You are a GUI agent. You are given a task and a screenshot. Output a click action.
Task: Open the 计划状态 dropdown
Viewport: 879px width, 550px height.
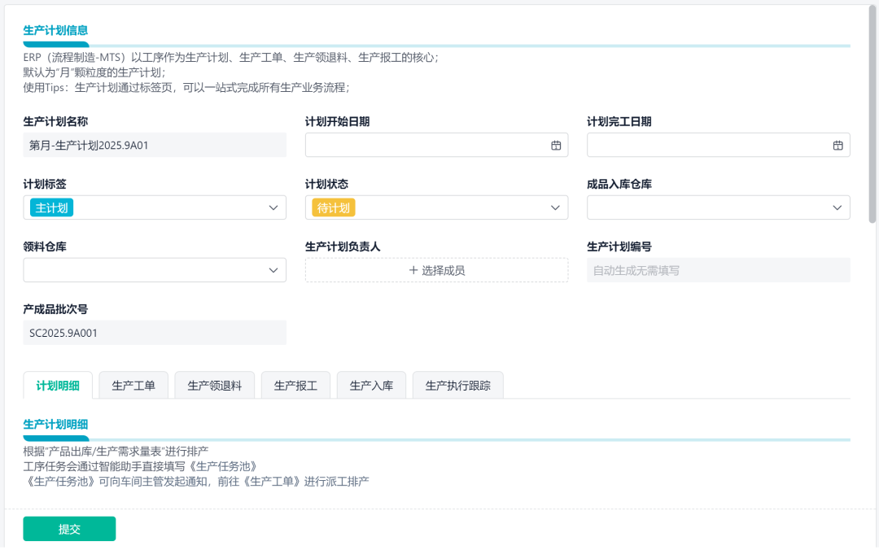coord(556,207)
